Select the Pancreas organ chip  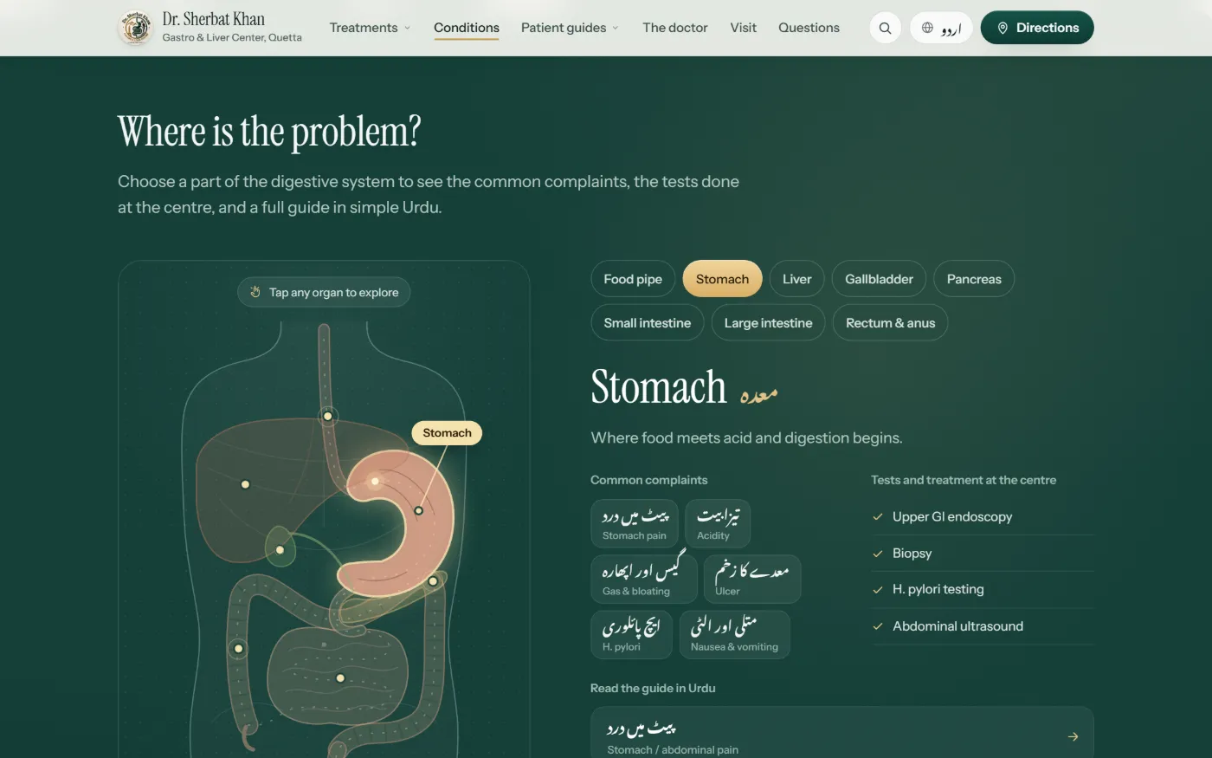pyautogui.click(x=974, y=279)
